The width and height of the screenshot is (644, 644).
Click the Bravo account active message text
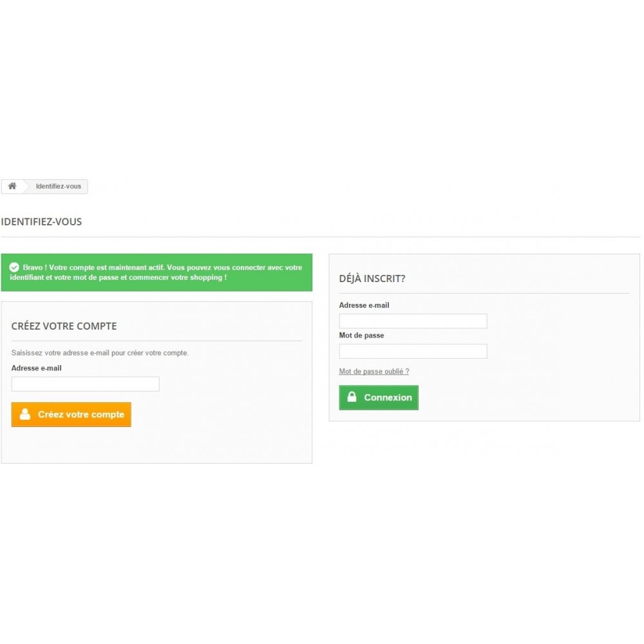[x=156, y=272]
